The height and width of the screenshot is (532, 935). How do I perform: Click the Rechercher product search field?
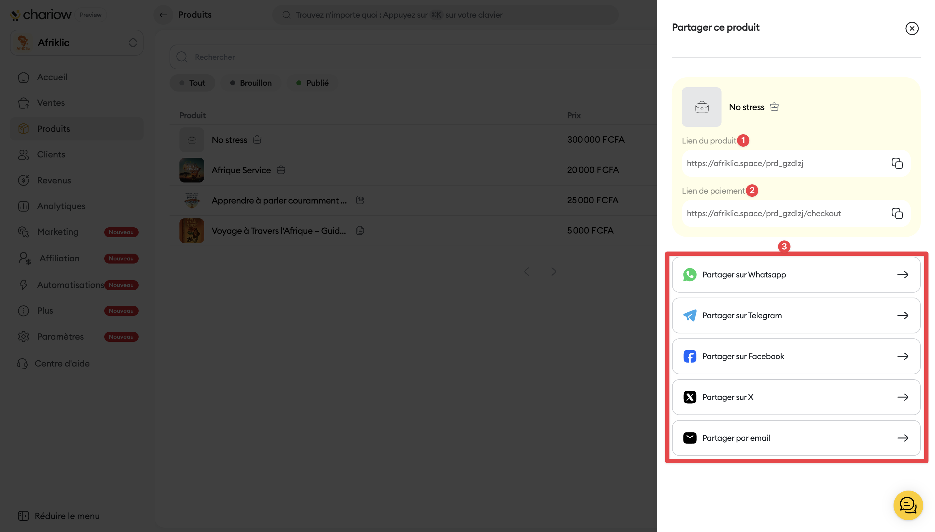point(402,57)
